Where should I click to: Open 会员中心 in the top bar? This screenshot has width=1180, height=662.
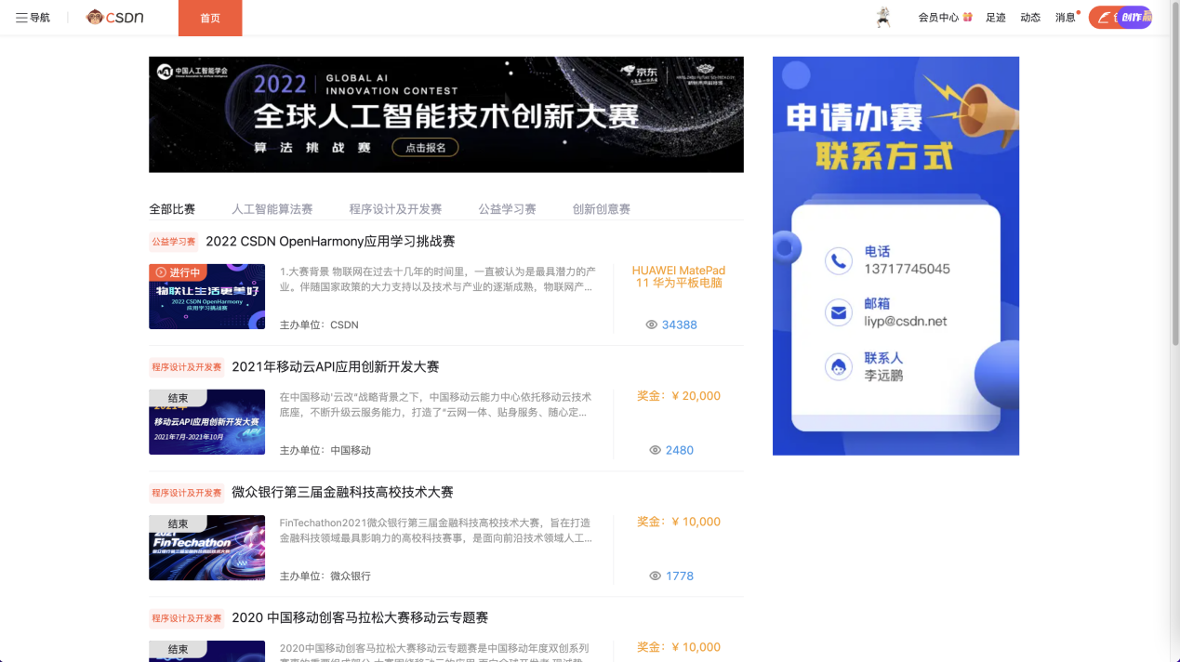pos(938,18)
